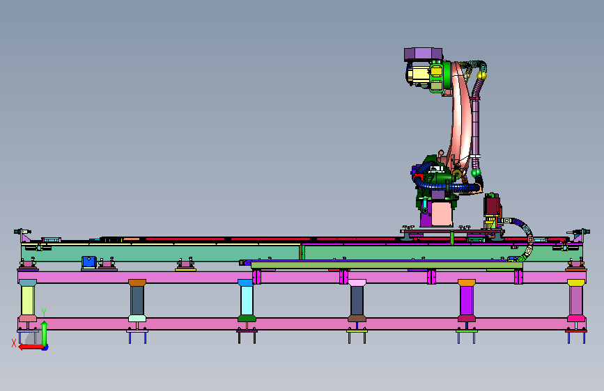Select the blue box on left rail
This screenshot has height=391, width=604.
[89, 262]
